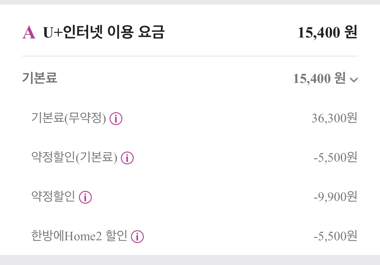Click the purple A icon beside U+인터넷

pyautogui.click(x=29, y=33)
